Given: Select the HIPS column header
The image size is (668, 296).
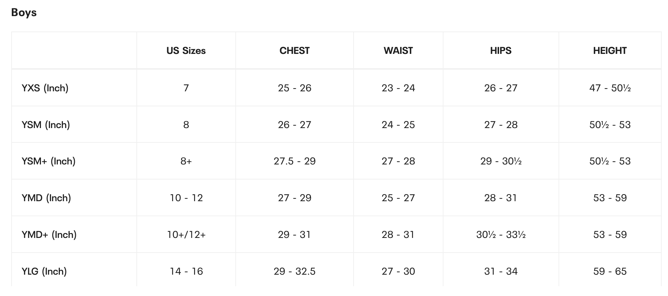Looking at the screenshot, I should [x=500, y=51].
